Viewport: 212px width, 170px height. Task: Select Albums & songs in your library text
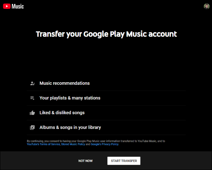coord(70,127)
